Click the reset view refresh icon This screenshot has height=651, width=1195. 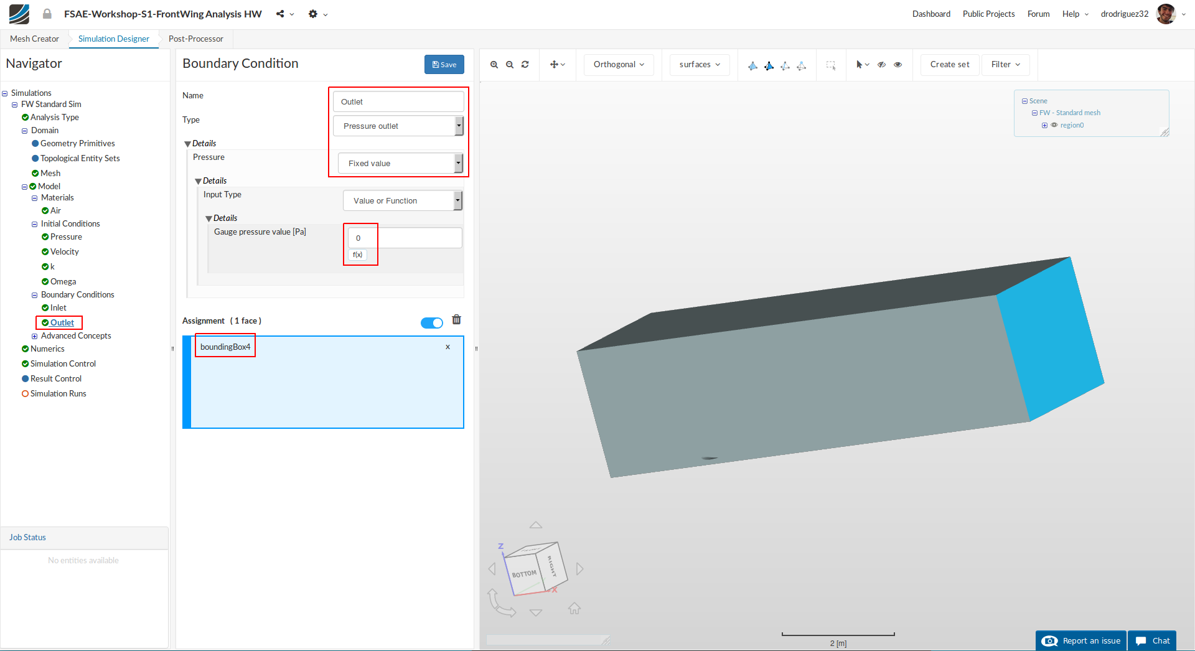point(525,65)
